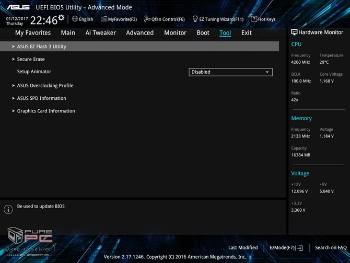Click +12V value 12.096 V
Screen dimensions: 350x263
(299, 191)
